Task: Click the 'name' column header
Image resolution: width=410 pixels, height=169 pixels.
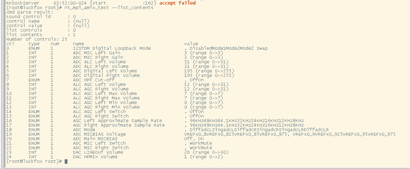Action: tap(79, 44)
